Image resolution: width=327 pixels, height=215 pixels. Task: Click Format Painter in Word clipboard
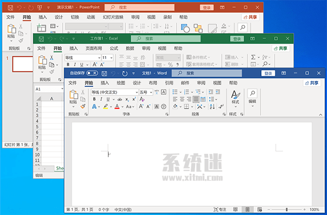(83, 106)
